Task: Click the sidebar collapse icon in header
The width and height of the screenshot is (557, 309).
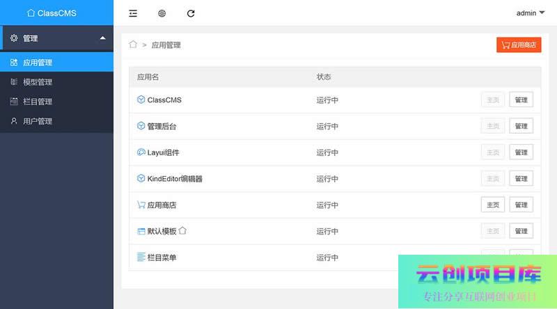Action: pyautogui.click(x=133, y=13)
